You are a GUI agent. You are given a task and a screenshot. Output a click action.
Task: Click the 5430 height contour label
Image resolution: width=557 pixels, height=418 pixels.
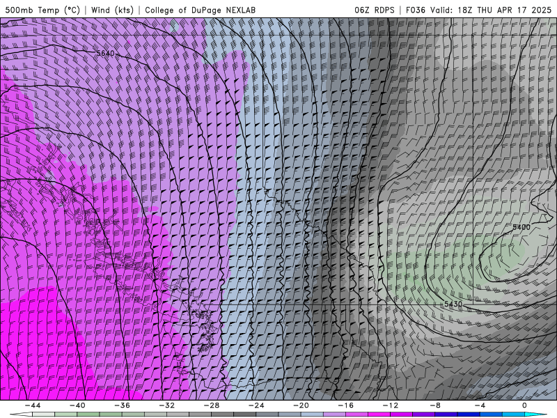453,304
